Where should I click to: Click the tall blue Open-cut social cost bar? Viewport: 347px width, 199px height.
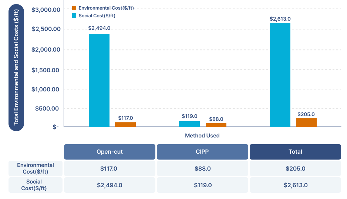coord(99,80)
